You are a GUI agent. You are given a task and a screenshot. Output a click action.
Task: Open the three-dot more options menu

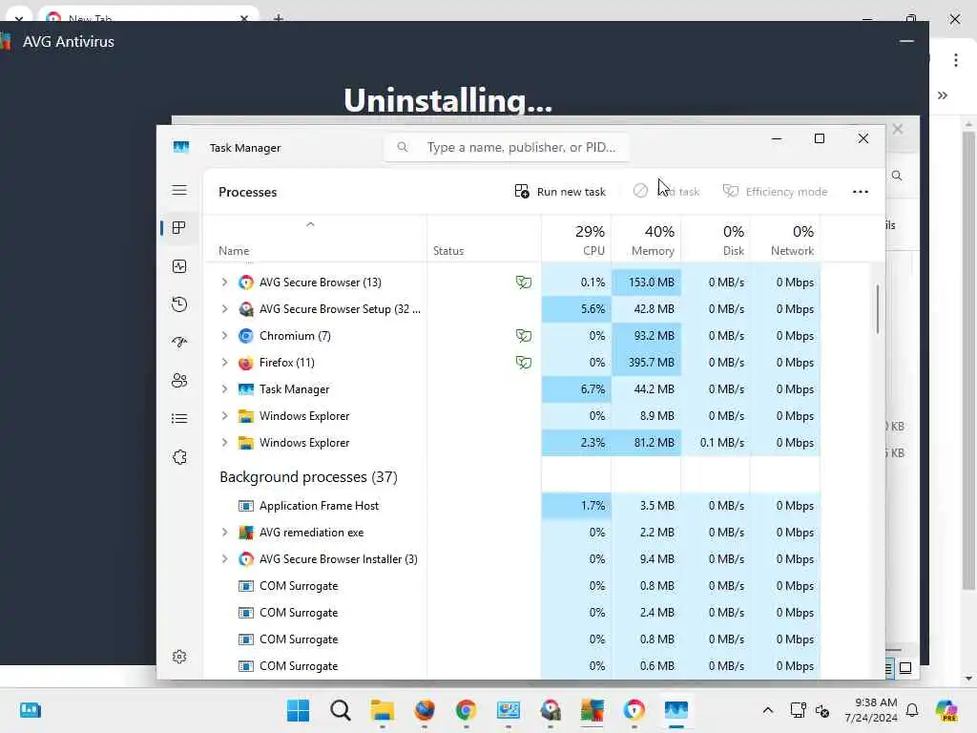click(x=861, y=191)
